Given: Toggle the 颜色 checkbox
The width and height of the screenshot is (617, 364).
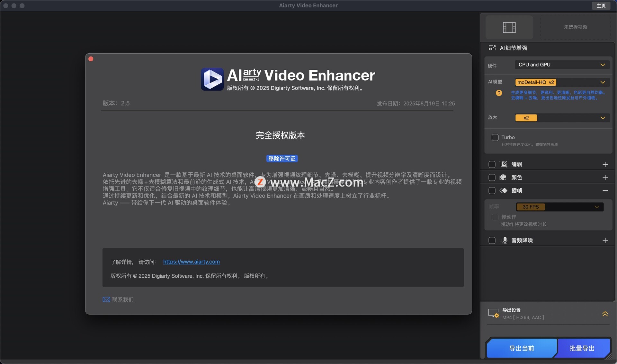Looking at the screenshot, I should pyautogui.click(x=492, y=178).
